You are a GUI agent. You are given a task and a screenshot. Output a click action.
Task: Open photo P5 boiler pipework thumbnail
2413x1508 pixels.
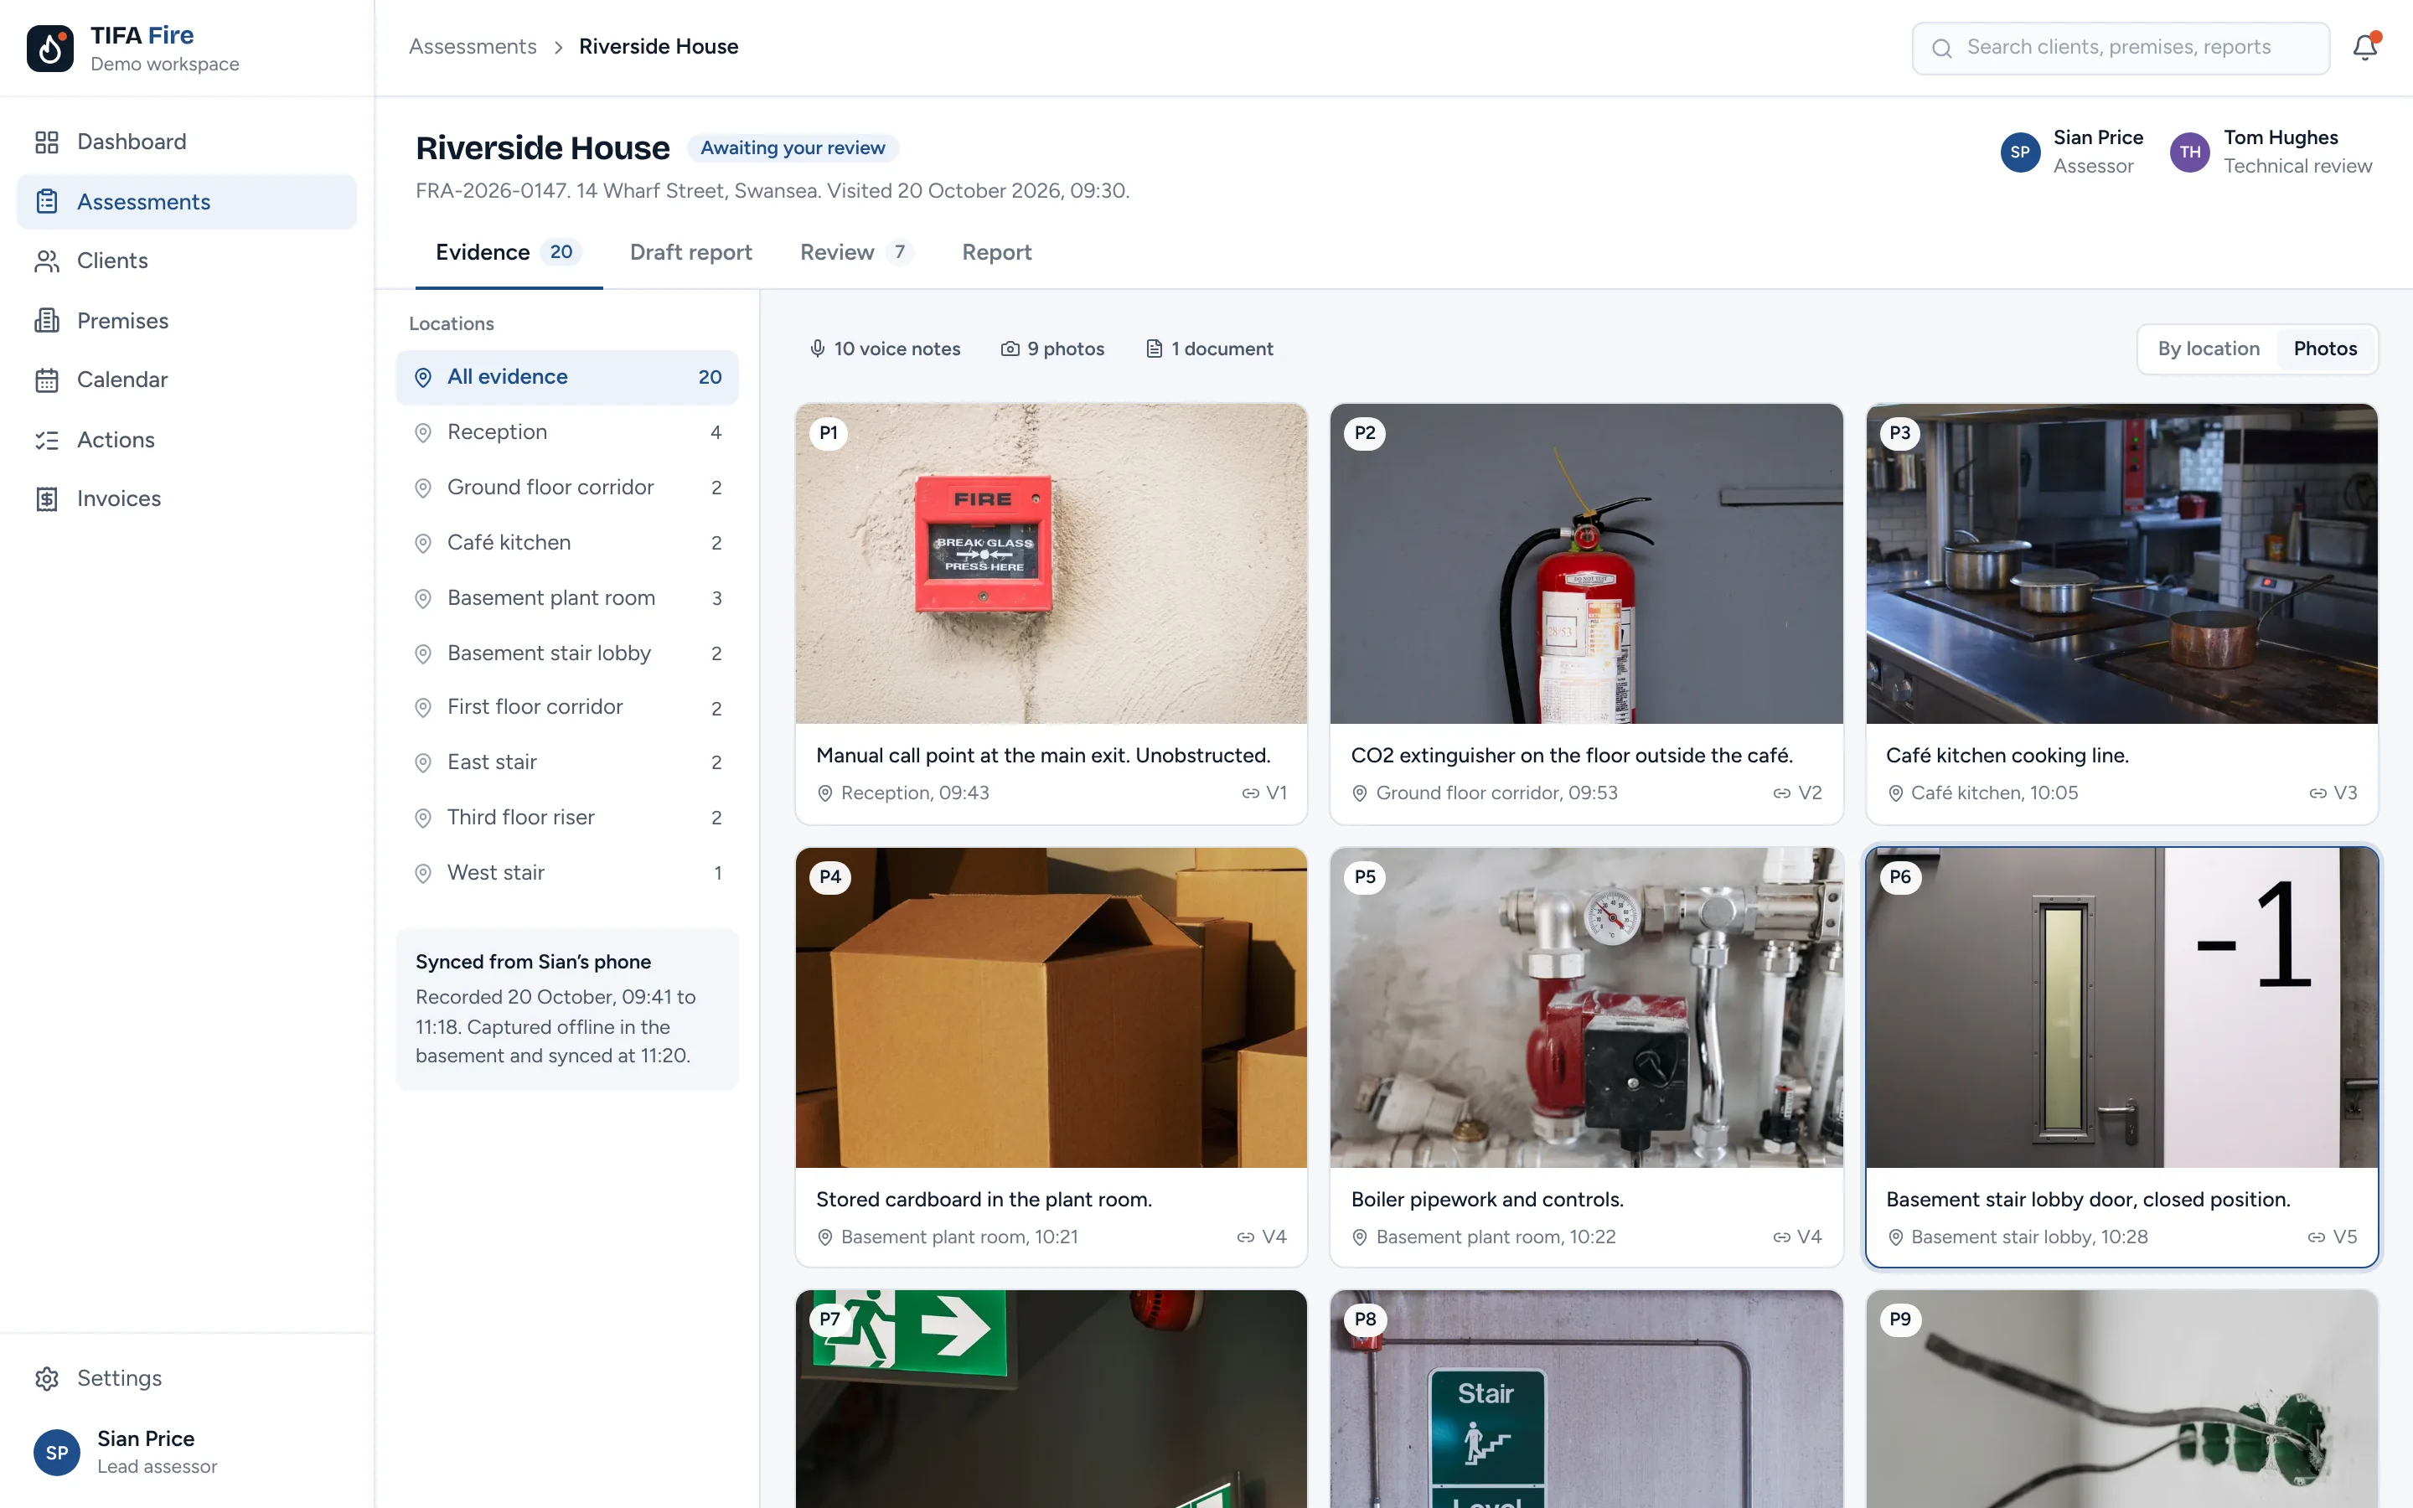(x=1586, y=1007)
